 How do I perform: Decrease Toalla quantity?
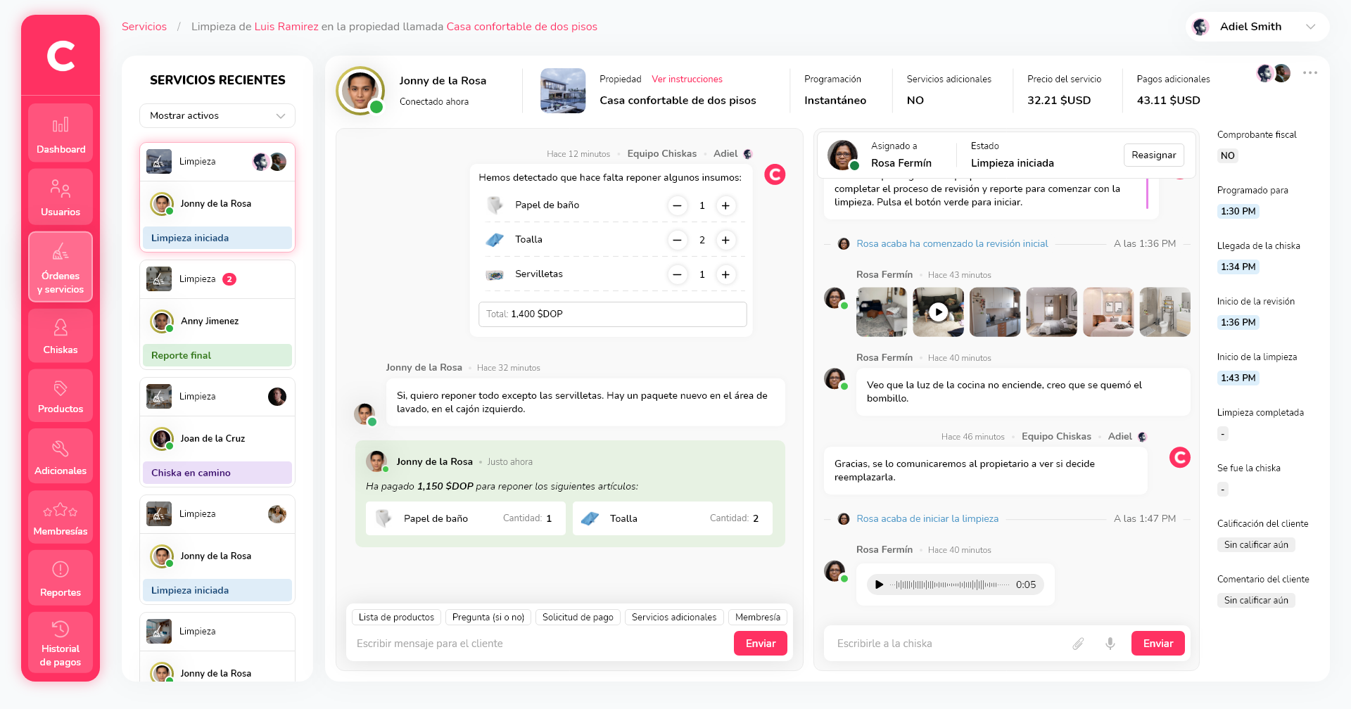pyautogui.click(x=677, y=240)
